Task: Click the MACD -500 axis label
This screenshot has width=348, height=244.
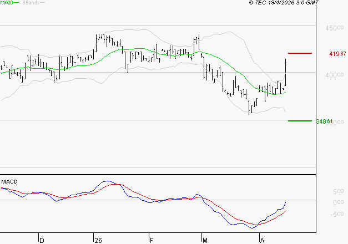Action: [337, 214]
